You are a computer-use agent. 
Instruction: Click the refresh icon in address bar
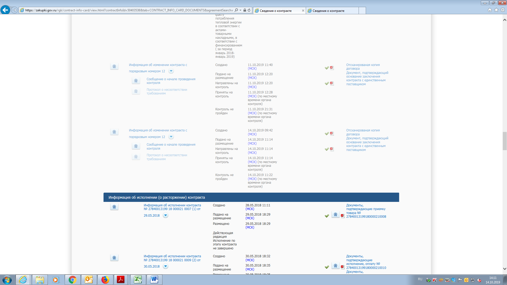coord(249,10)
